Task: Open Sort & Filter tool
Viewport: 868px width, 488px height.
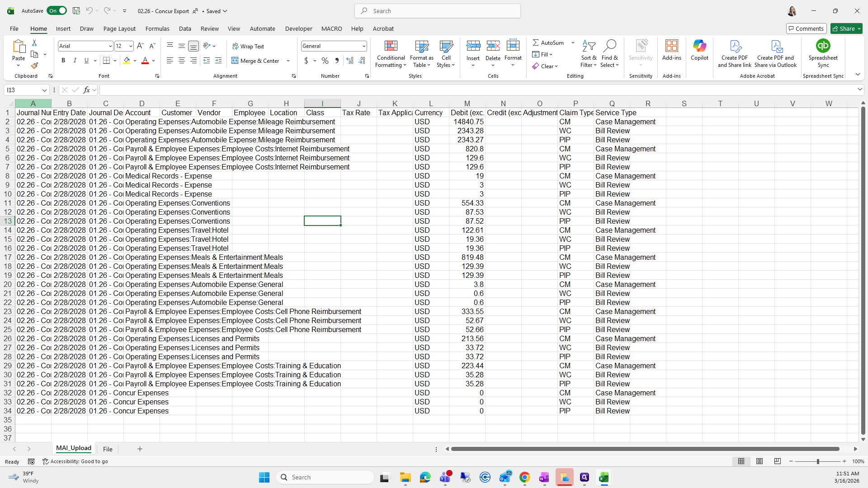Action: tap(588, 53)
